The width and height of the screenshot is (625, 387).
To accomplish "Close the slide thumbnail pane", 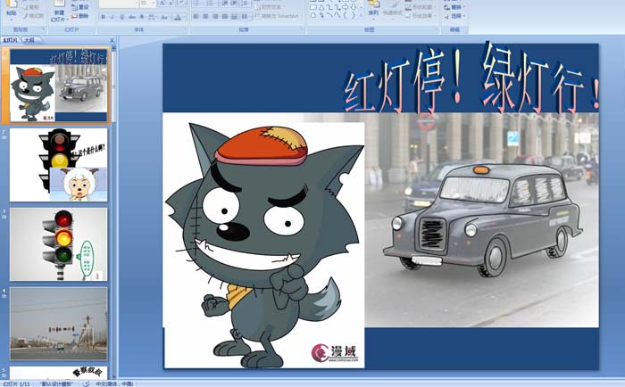I will click(112, 40).
